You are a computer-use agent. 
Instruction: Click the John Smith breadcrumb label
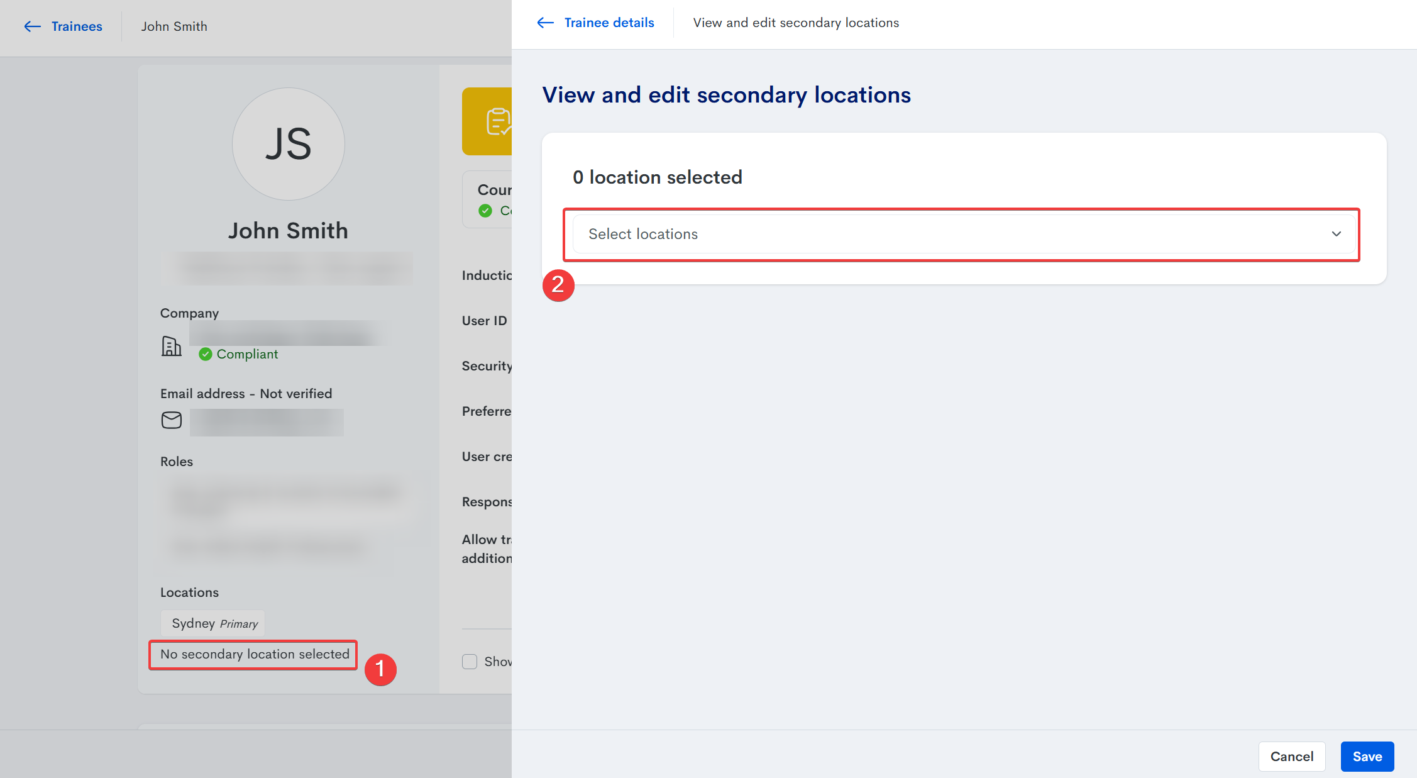174,26
